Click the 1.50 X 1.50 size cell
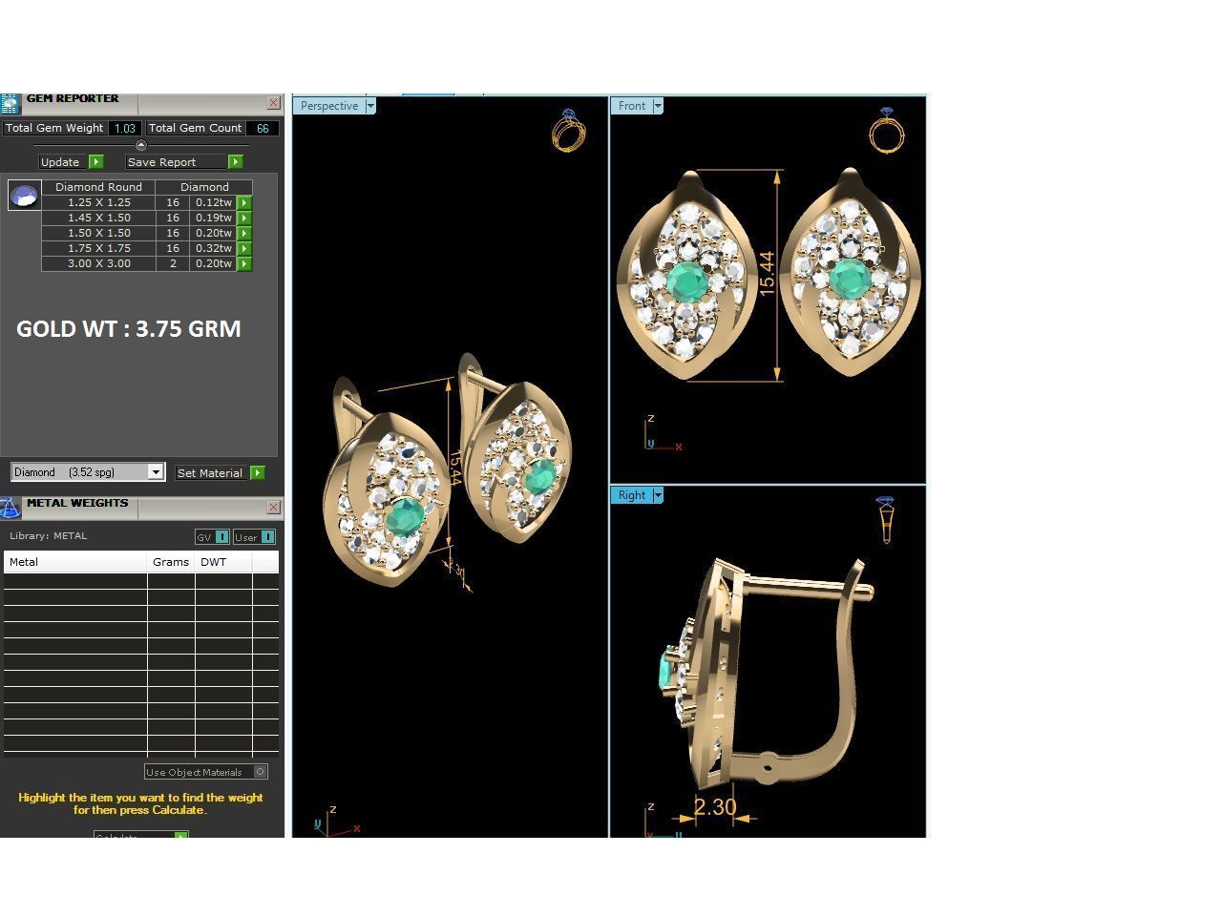This screenshot has width=1222, height=916. [x=99, y=233]
